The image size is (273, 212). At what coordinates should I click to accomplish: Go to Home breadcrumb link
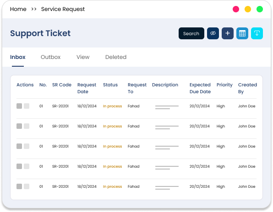pyautogui.click(x=18, y=9)
